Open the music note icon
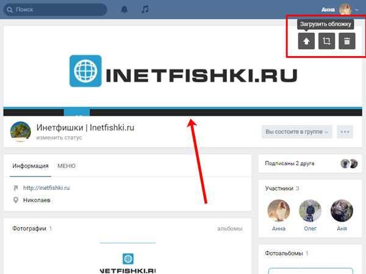Viewport: 366px width, 274px height. pyautogui.click(x=145, y=10)
